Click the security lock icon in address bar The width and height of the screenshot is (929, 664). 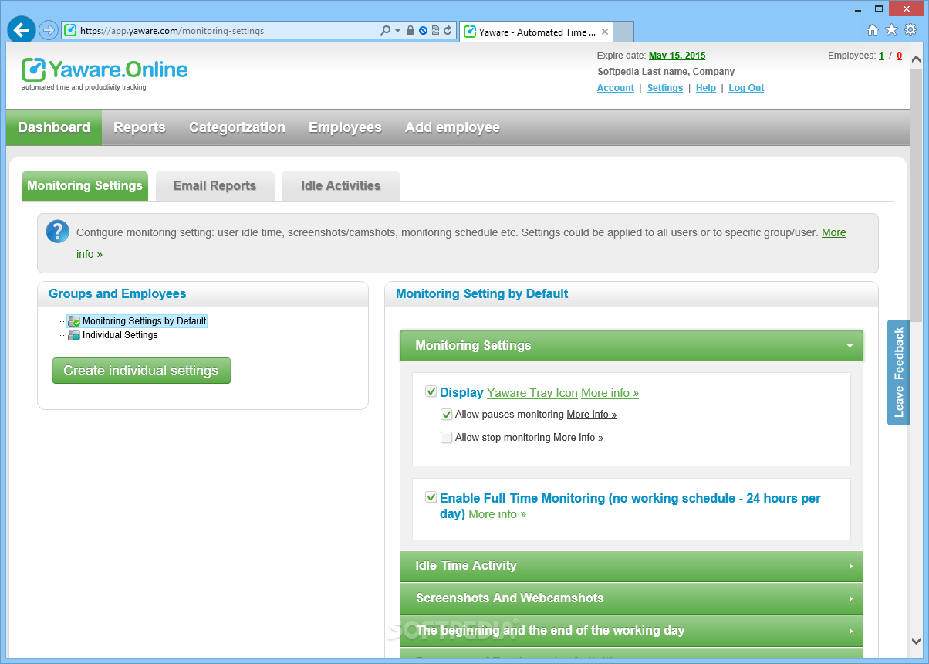pos(410,31)
